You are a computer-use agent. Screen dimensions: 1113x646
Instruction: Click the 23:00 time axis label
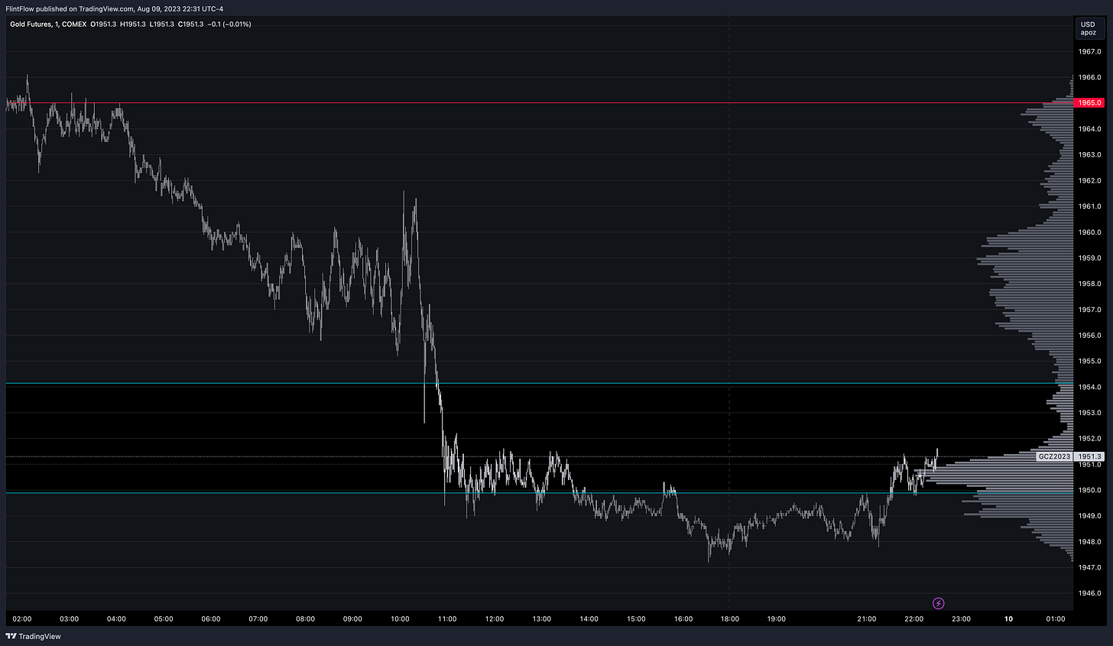click(x=961, y=619)
